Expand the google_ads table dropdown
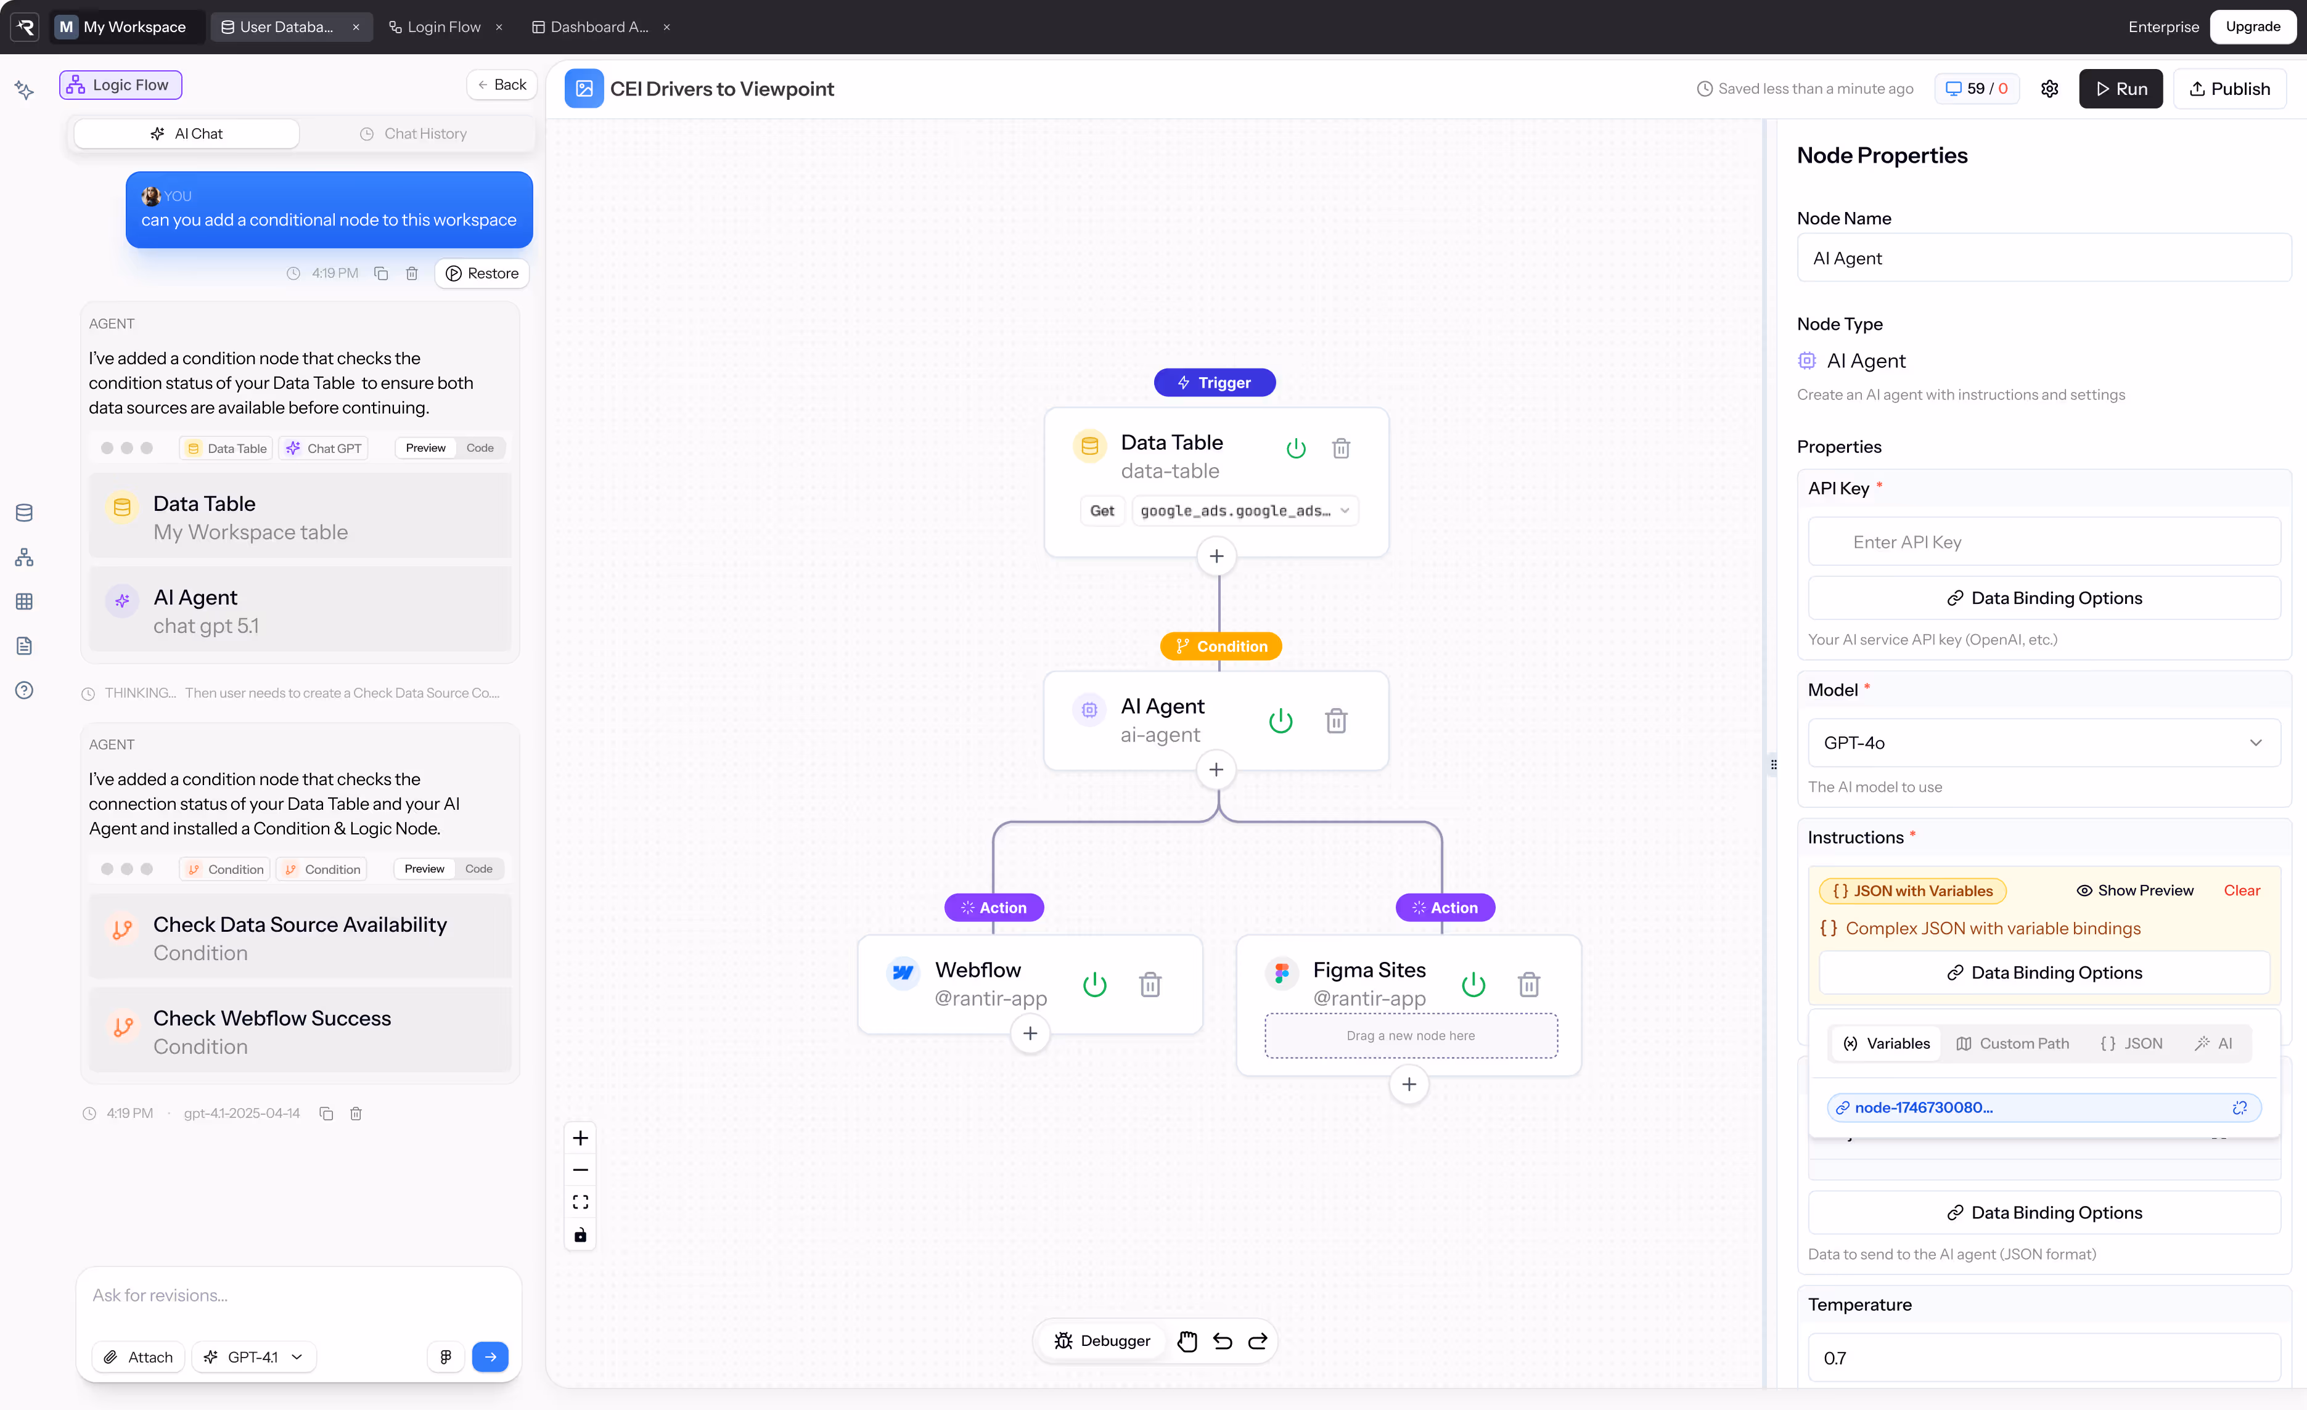2307x1410 pixels. coord(1244,511)
